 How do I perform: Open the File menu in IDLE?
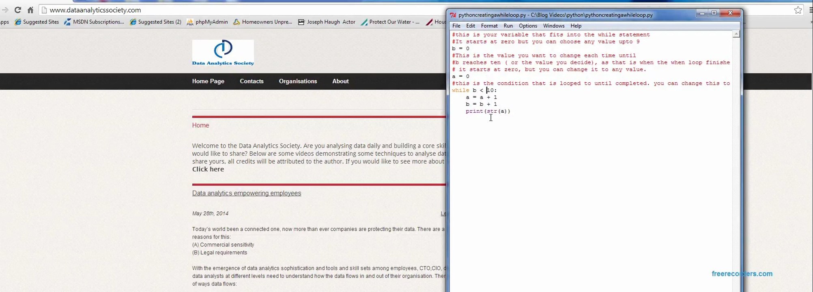click(456, 26)
